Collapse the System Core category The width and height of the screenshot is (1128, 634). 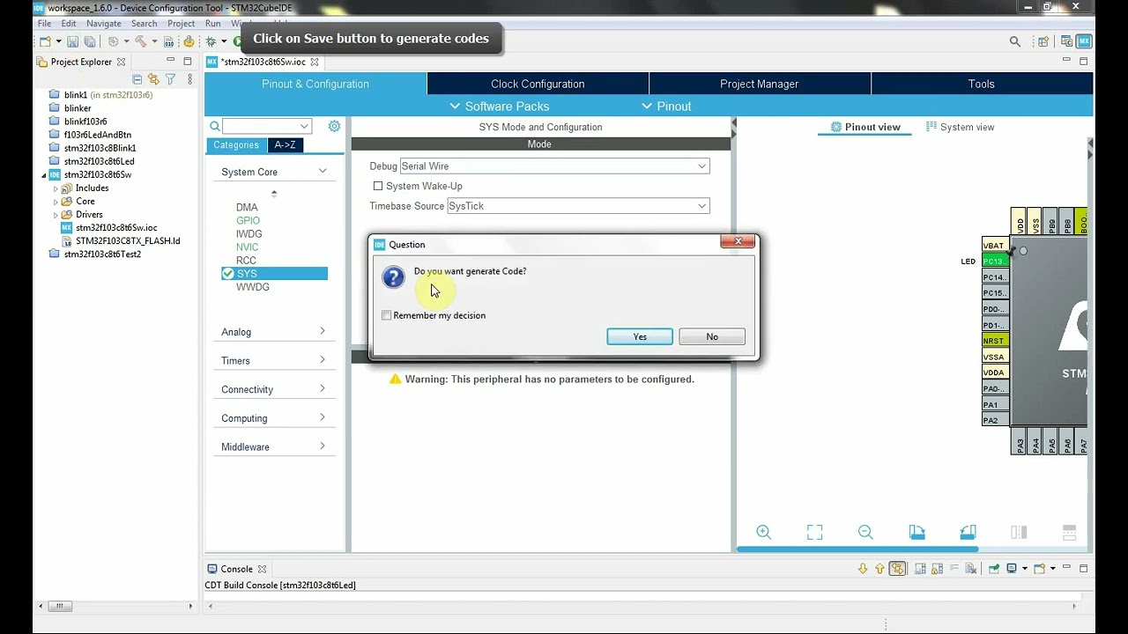pos(273,172)
